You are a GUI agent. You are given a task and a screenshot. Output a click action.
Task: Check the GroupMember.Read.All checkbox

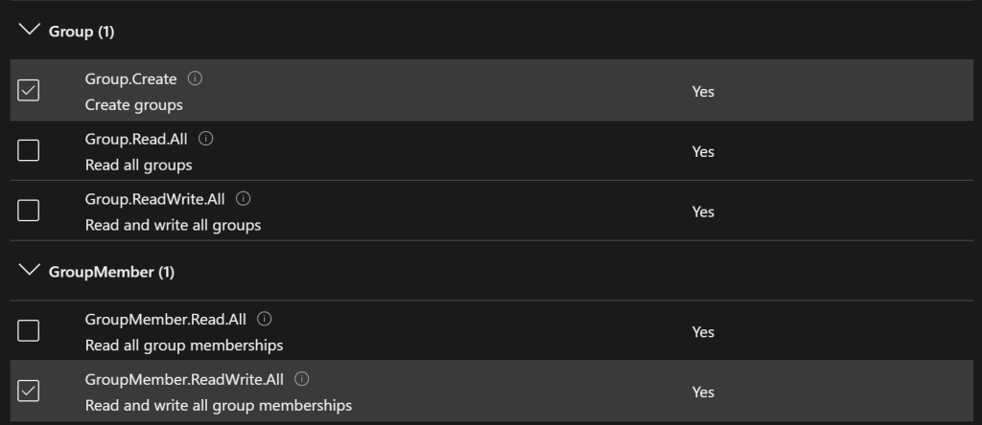[29, 331]
